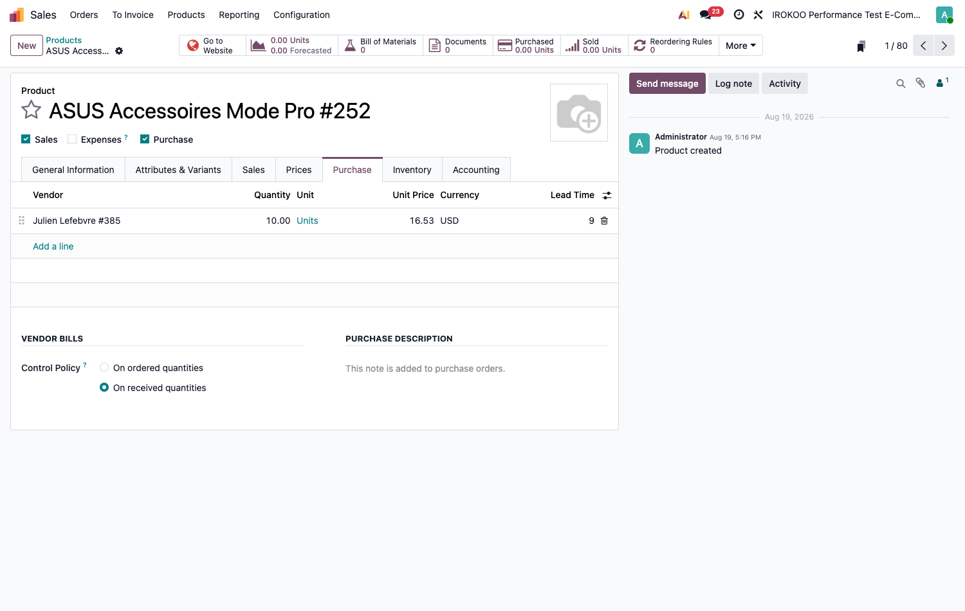
Task: Open optional columns settings in vendor table
Action: click(607, 196)
